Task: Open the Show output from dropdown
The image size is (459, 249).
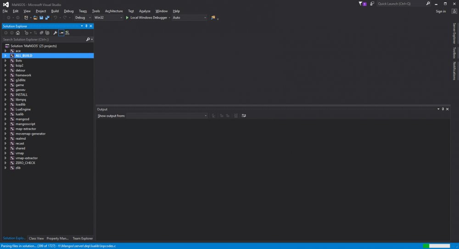Action: click(167, 116)
